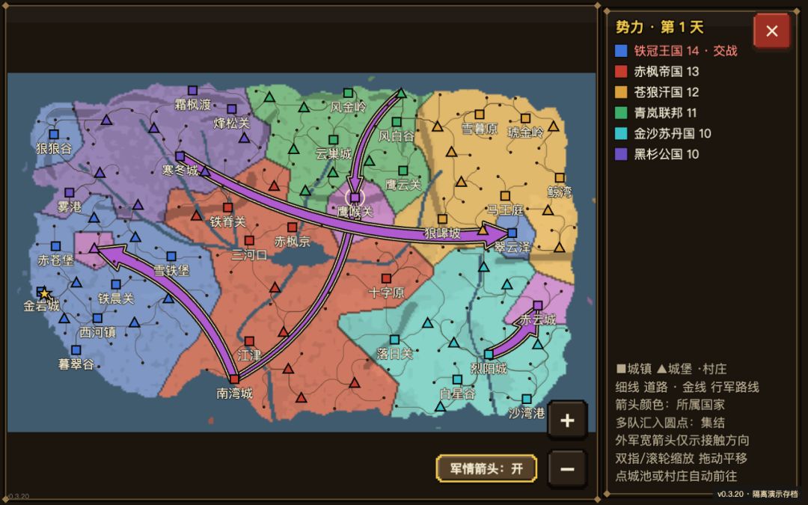Click the red 赤枫帝国 legend swatch
Image resolution: width=808 pixels, height=505 pixels.
coord(621,71)
